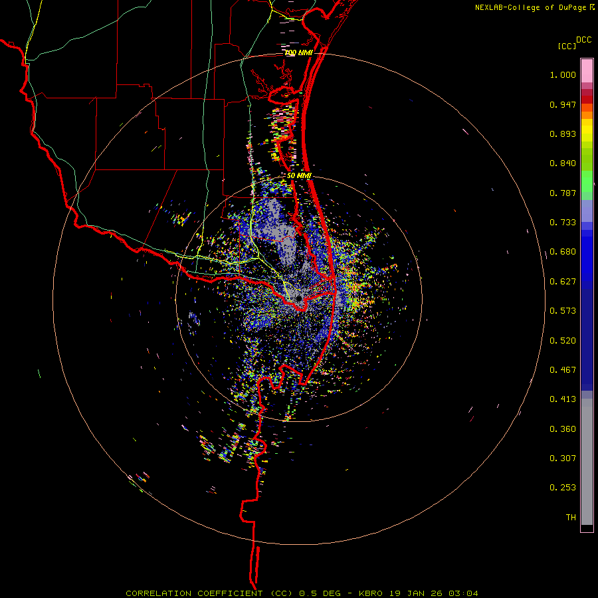Click the 0.573 scale value
The image size is (598, 598).
click(563, 311)
